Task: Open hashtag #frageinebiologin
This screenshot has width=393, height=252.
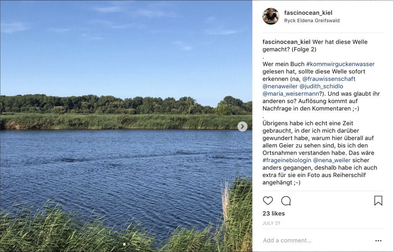Action: click(x=287, y=160)
